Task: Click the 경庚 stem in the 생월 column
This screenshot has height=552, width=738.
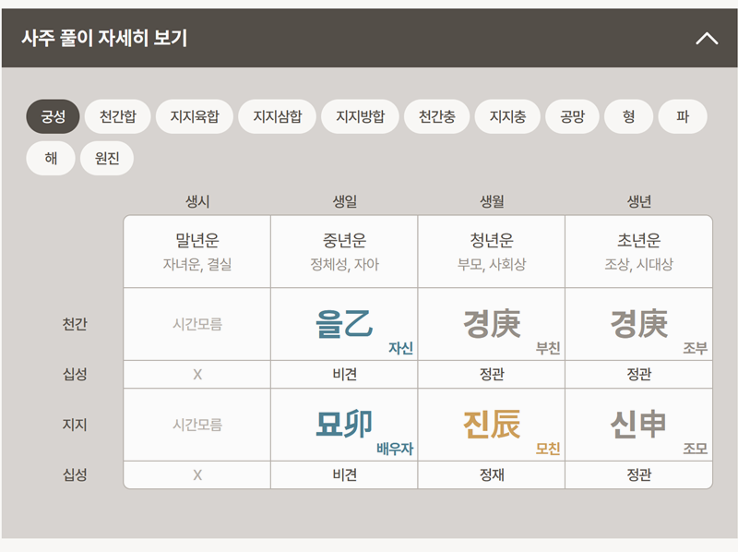Action: click(x=492, y=324)
